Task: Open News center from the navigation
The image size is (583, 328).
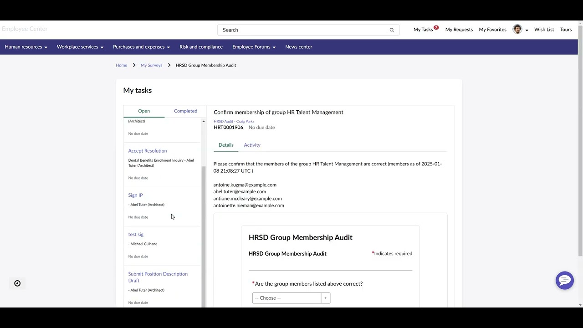Action: [x=298, y=46]
